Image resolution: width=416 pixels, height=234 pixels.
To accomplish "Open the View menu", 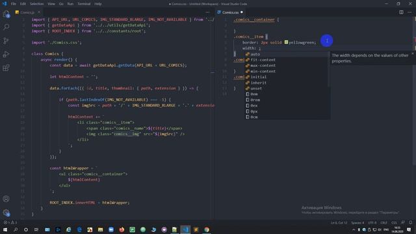I will pos(51,4).
